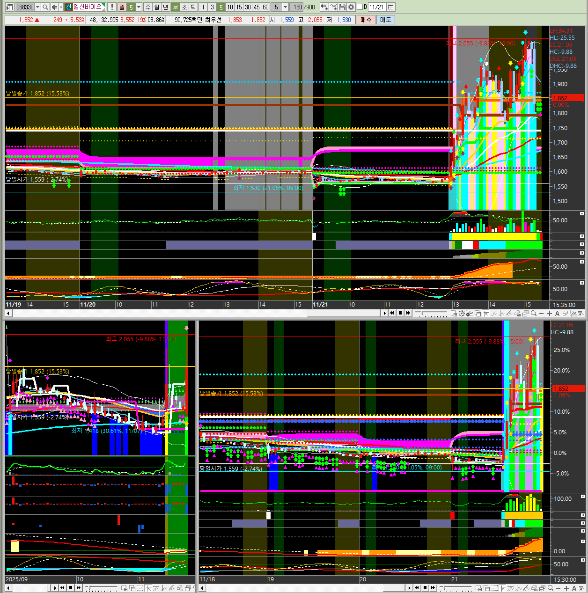Switch chart period to 월 (monthly)
Viewport: 588px width, 593px height.
(x=156, y=7)
